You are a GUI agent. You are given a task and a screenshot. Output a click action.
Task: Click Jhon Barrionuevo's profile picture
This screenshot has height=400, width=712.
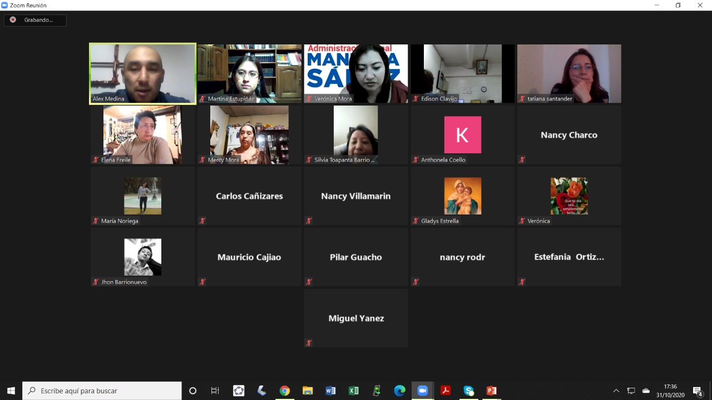point(142,257)
